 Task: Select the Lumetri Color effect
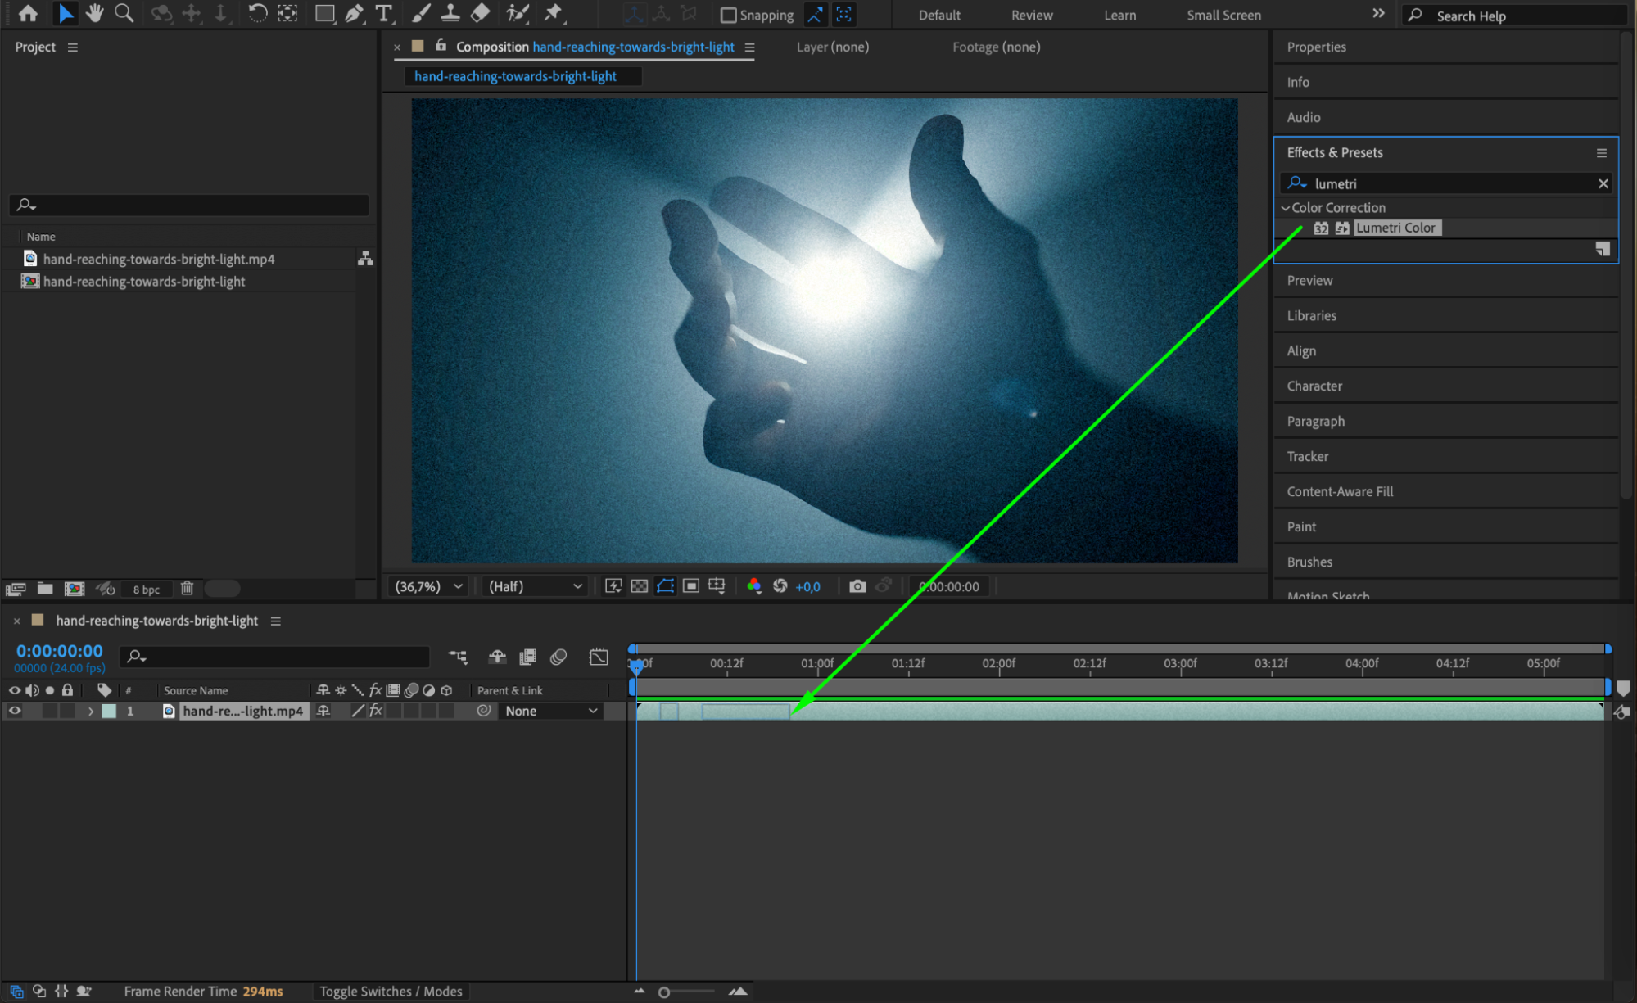pos(1395,228)
